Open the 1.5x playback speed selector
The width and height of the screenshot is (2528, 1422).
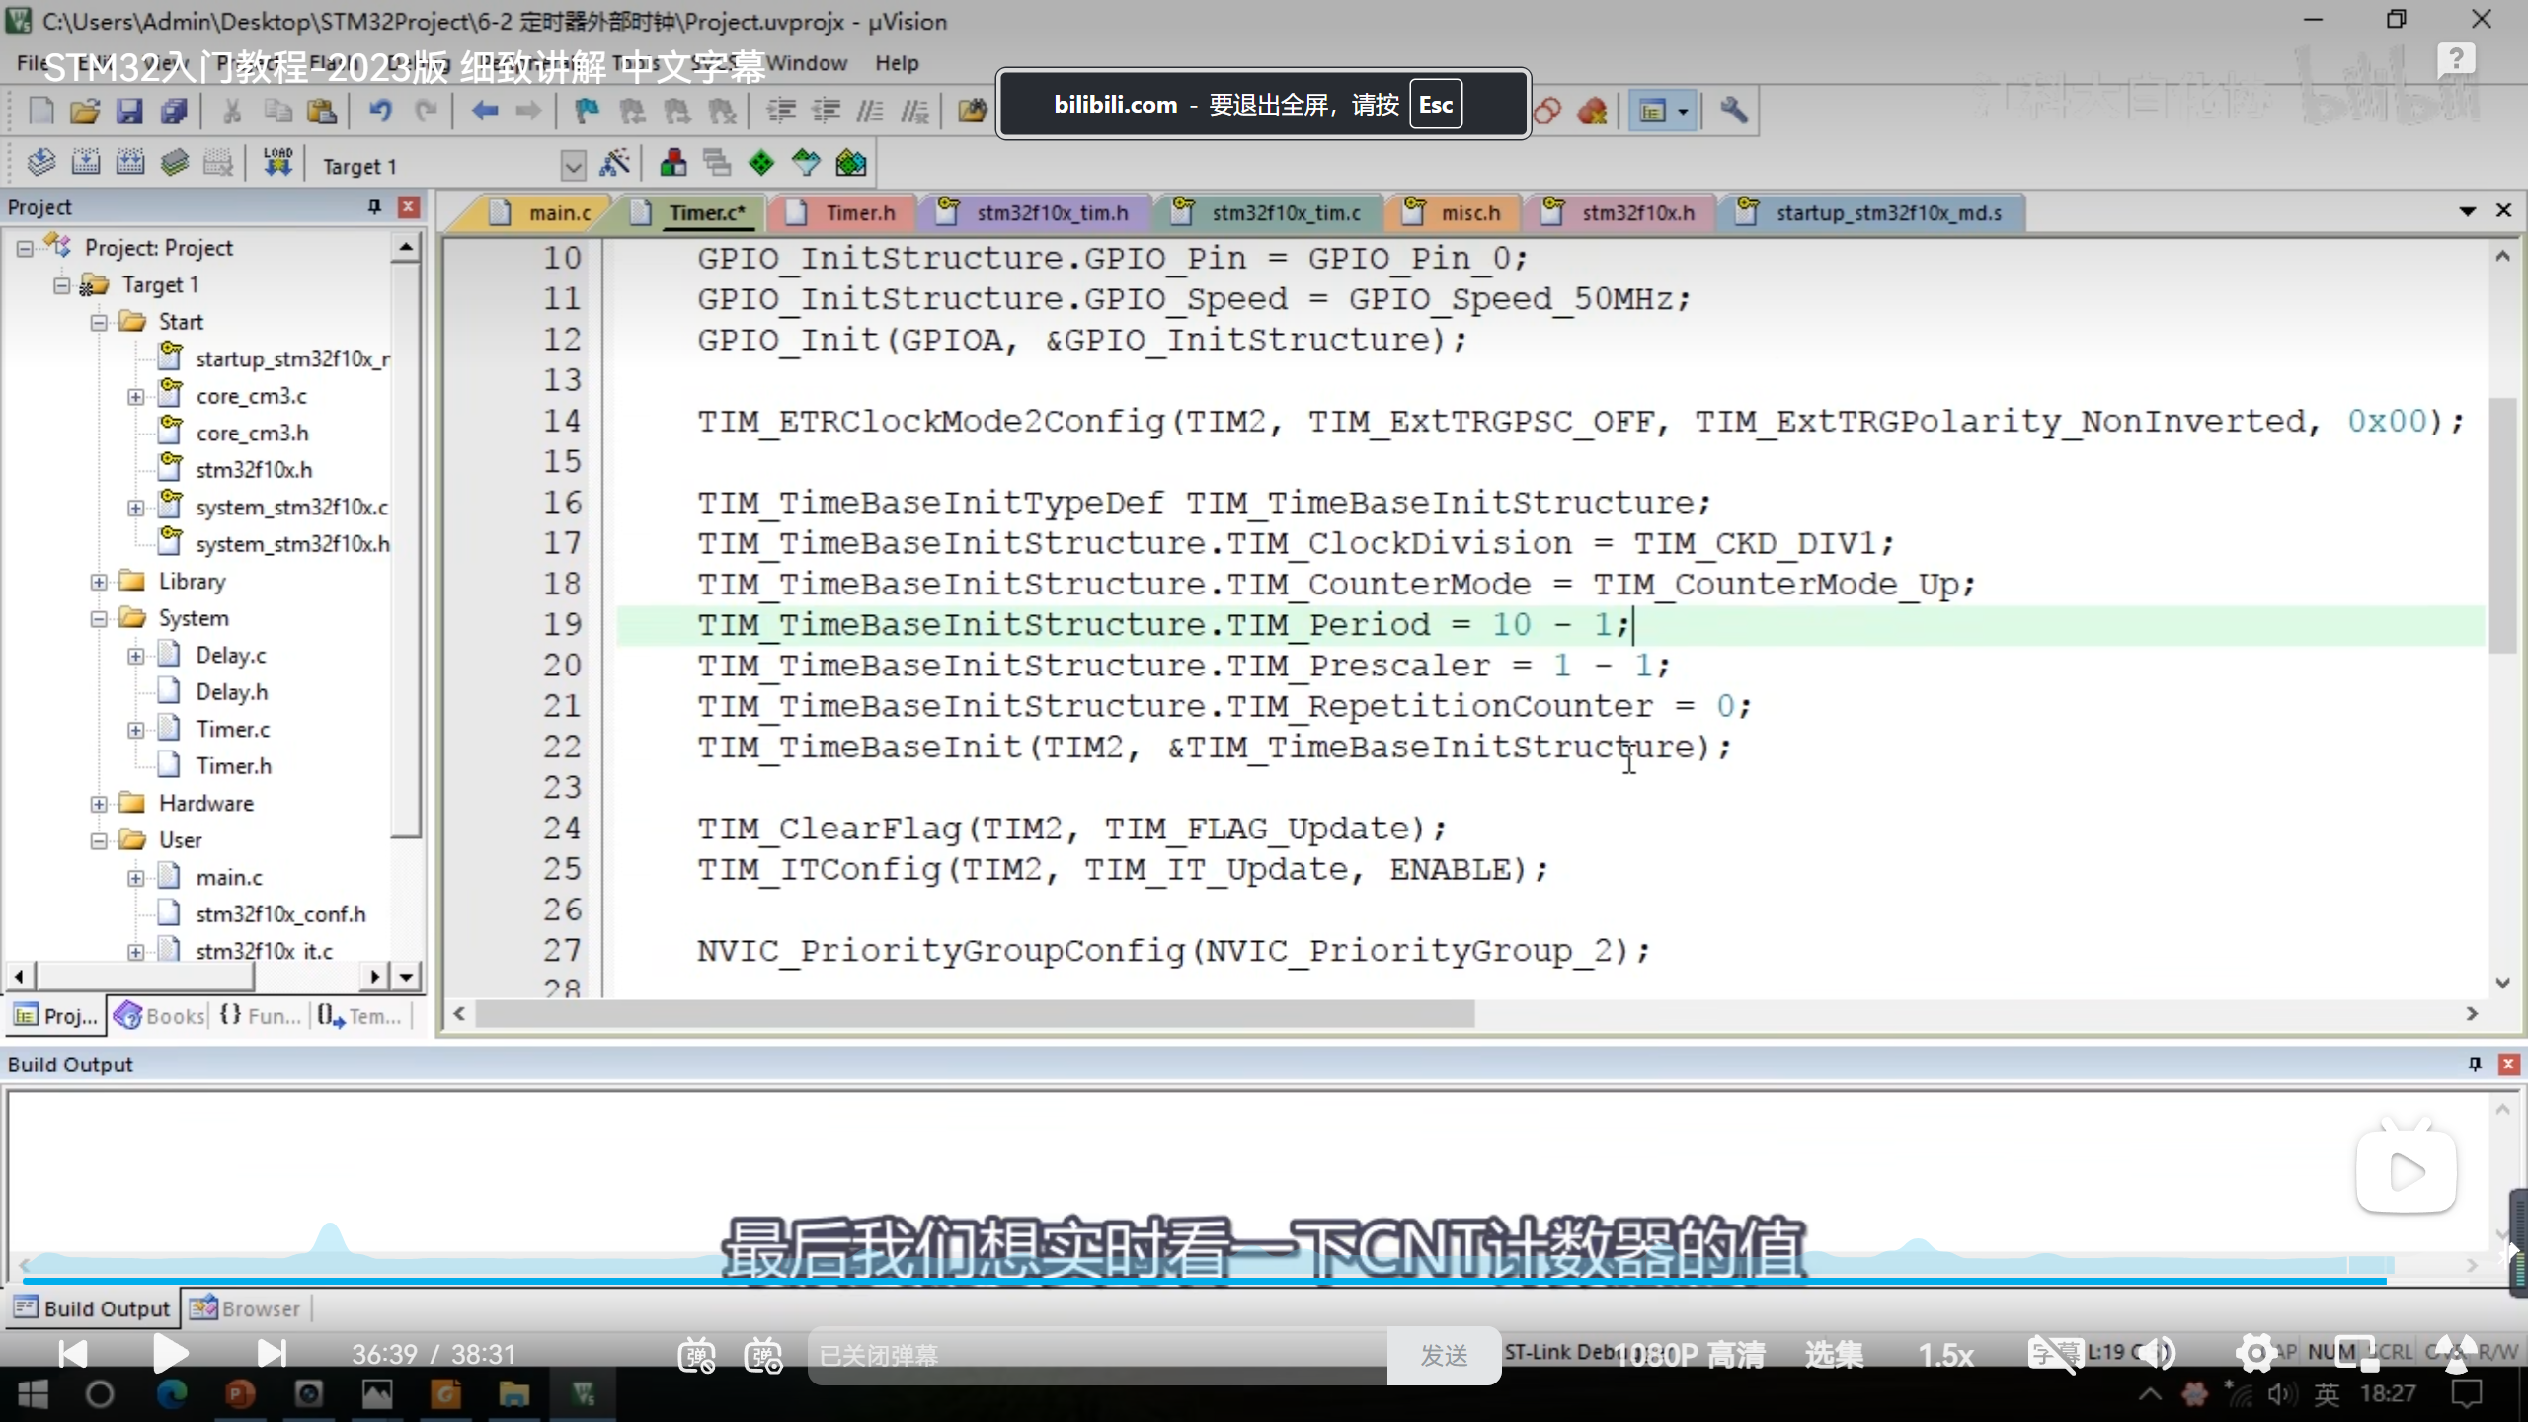coord(1944,1355)
